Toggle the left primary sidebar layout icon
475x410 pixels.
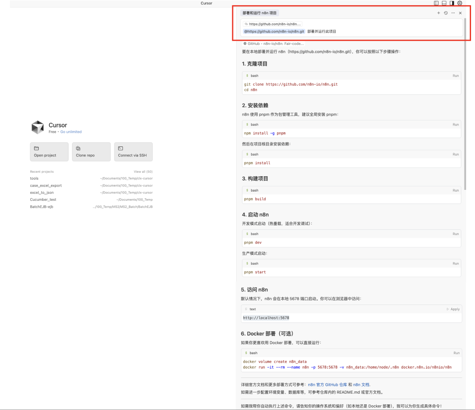[x=436, y=3]
